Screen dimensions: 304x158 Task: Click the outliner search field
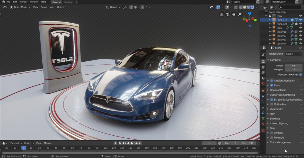pos(289,7)
